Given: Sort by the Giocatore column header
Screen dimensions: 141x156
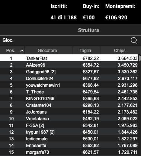Looking at the screenshot, I should coord(47,51).
